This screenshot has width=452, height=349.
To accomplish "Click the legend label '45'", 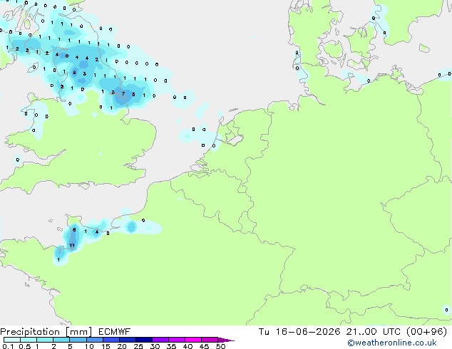I will [204, 346].
